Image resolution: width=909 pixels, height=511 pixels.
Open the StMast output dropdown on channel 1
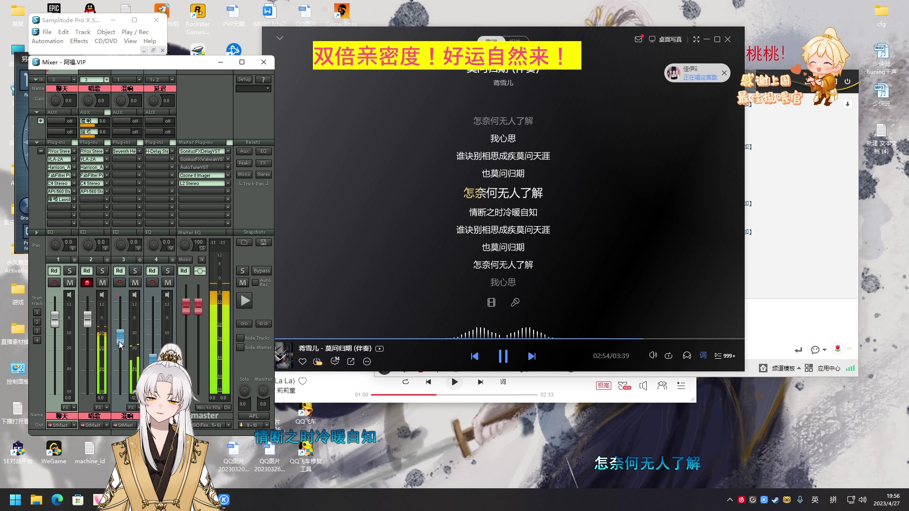74,425
